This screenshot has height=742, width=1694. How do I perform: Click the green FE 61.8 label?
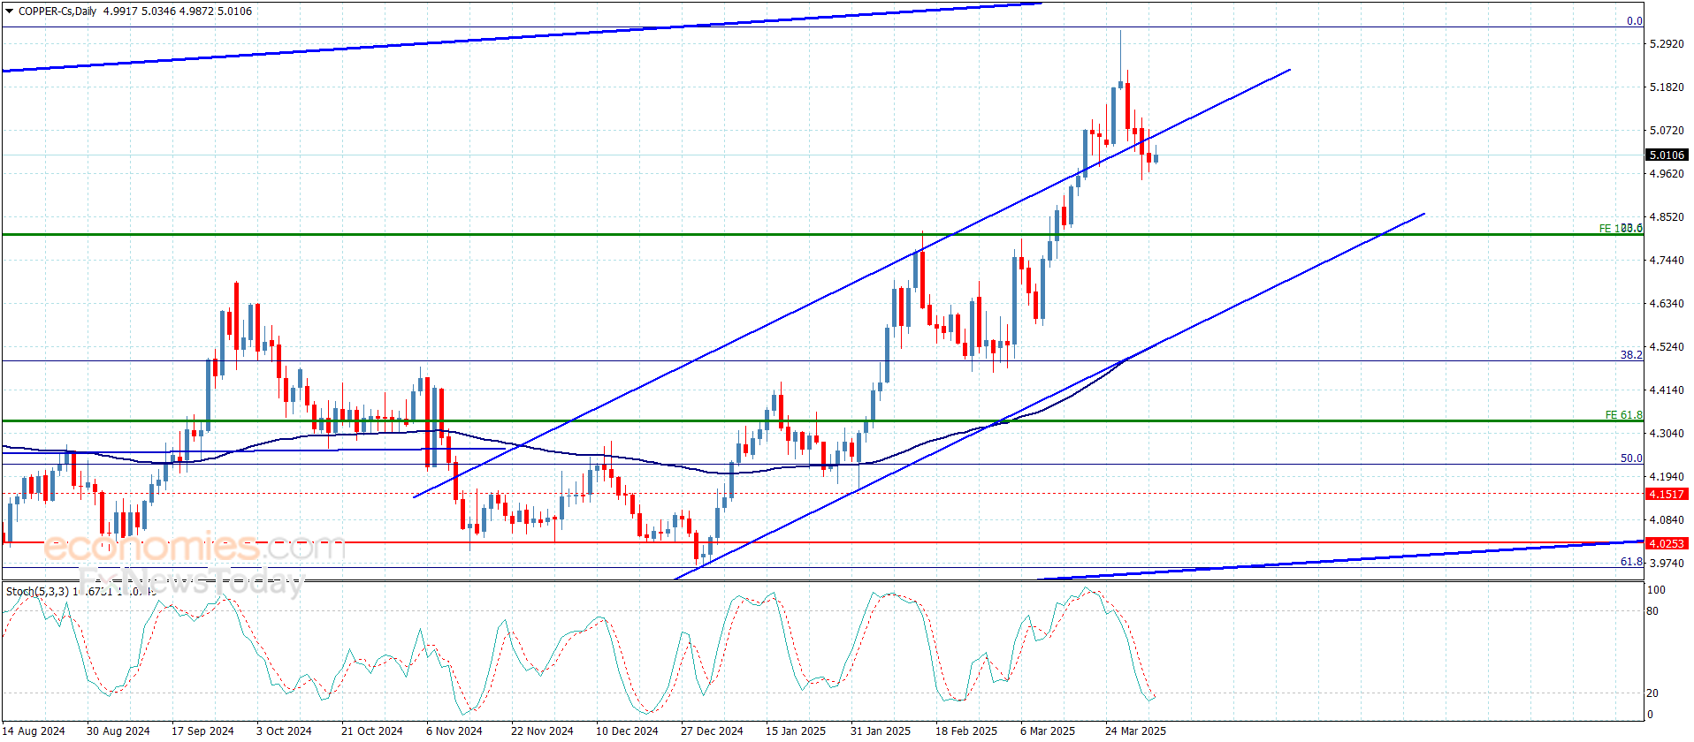[1623, 414]
